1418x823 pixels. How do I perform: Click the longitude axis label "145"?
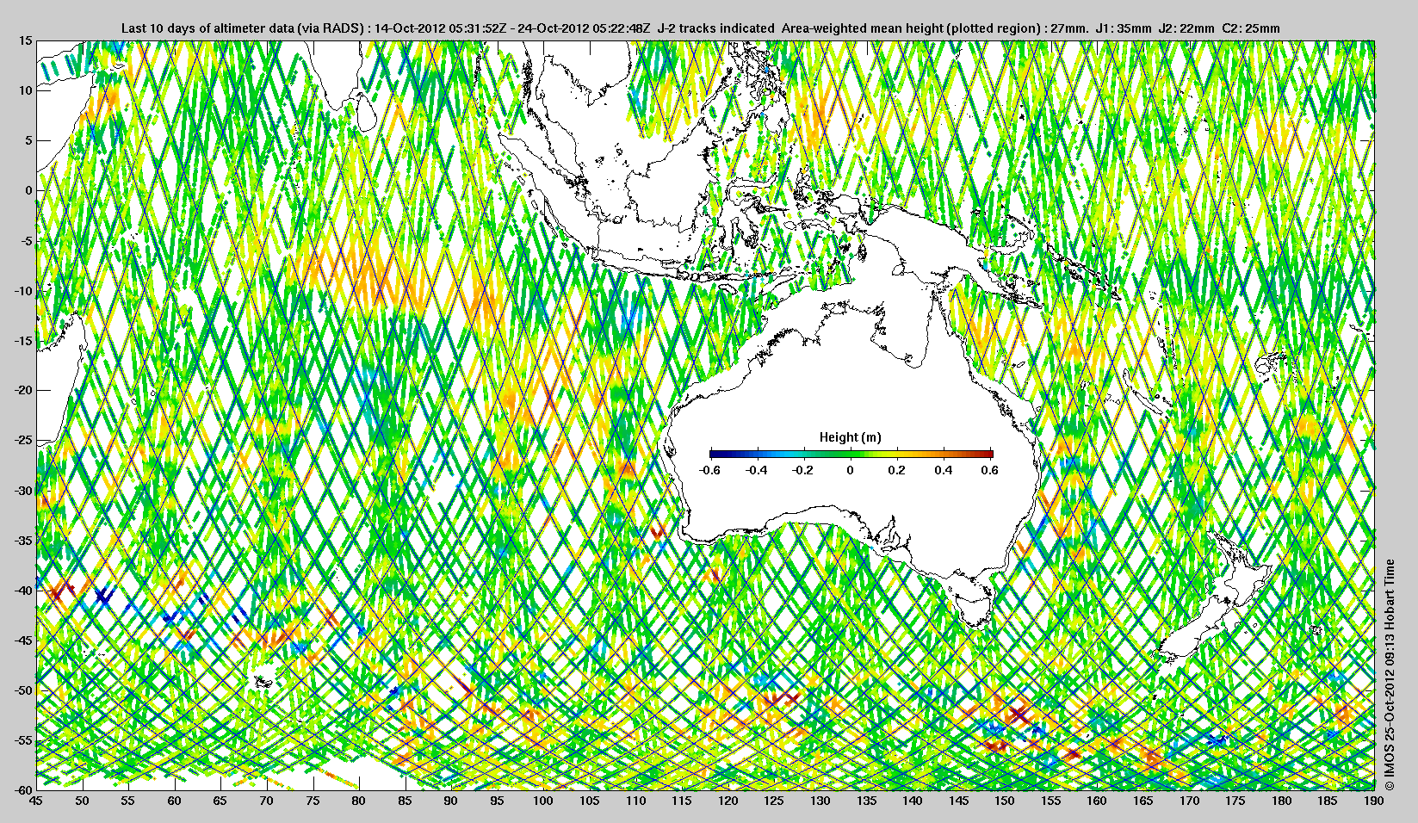958,801
